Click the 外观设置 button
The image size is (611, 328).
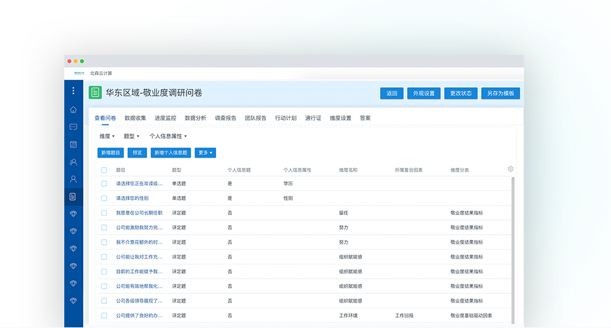[423, 93]
